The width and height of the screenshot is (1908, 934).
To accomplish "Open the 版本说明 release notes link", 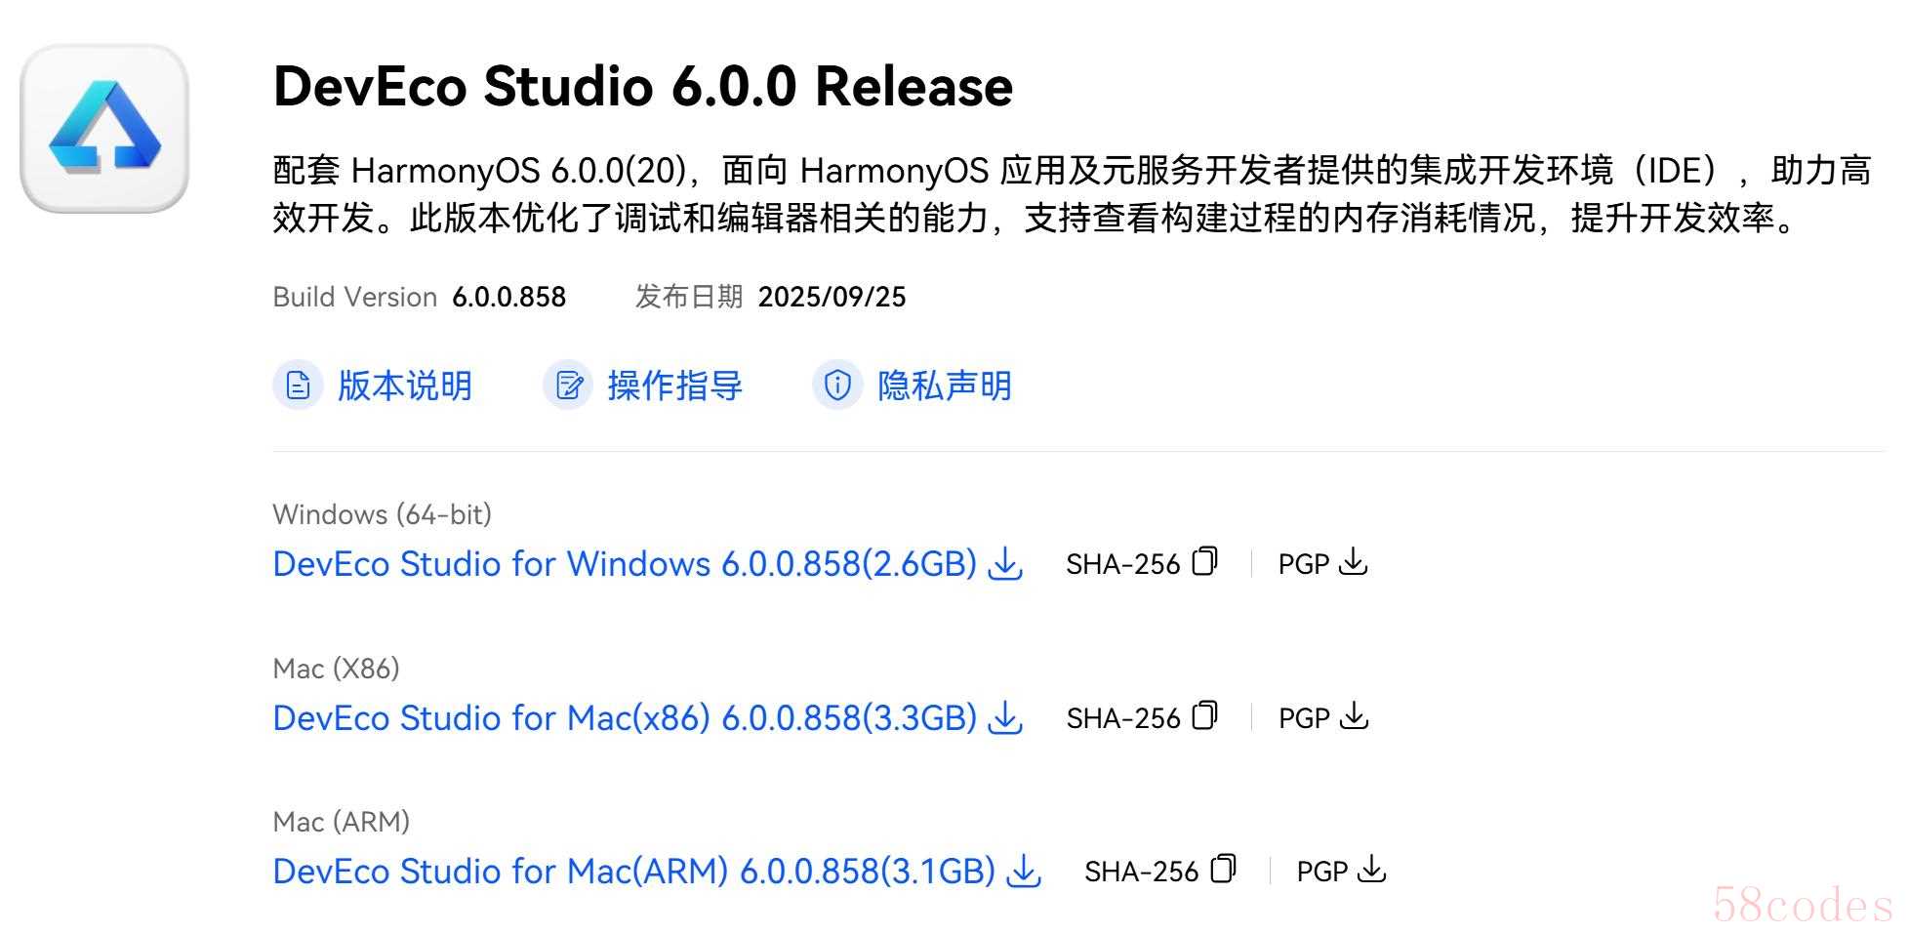I will (x=405, y=386).
